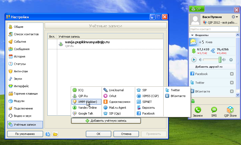241x145 pixels.
Task: Choose ICQ from account type menu
Action: point(86,90)
